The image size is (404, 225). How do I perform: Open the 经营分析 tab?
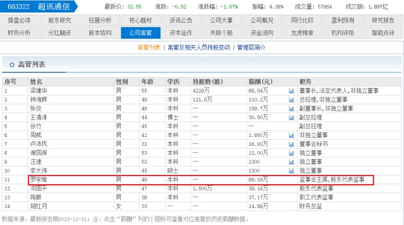100,20
